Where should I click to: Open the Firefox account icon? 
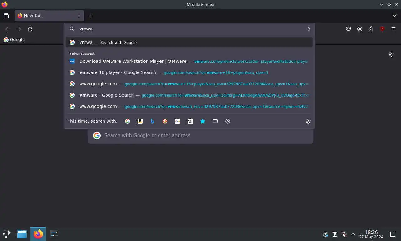[x=360, y=29]
